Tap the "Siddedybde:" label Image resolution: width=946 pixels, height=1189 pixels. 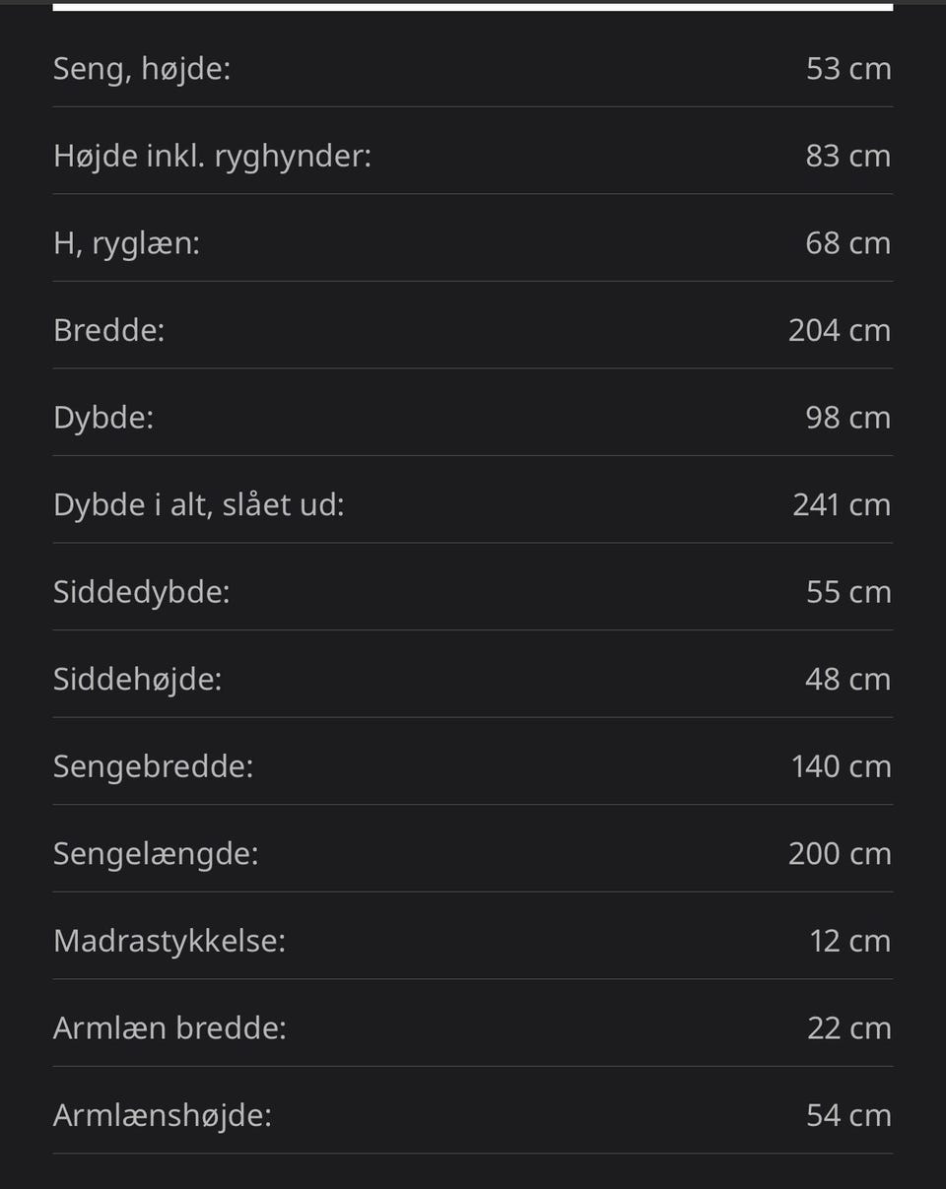(141, 592)
